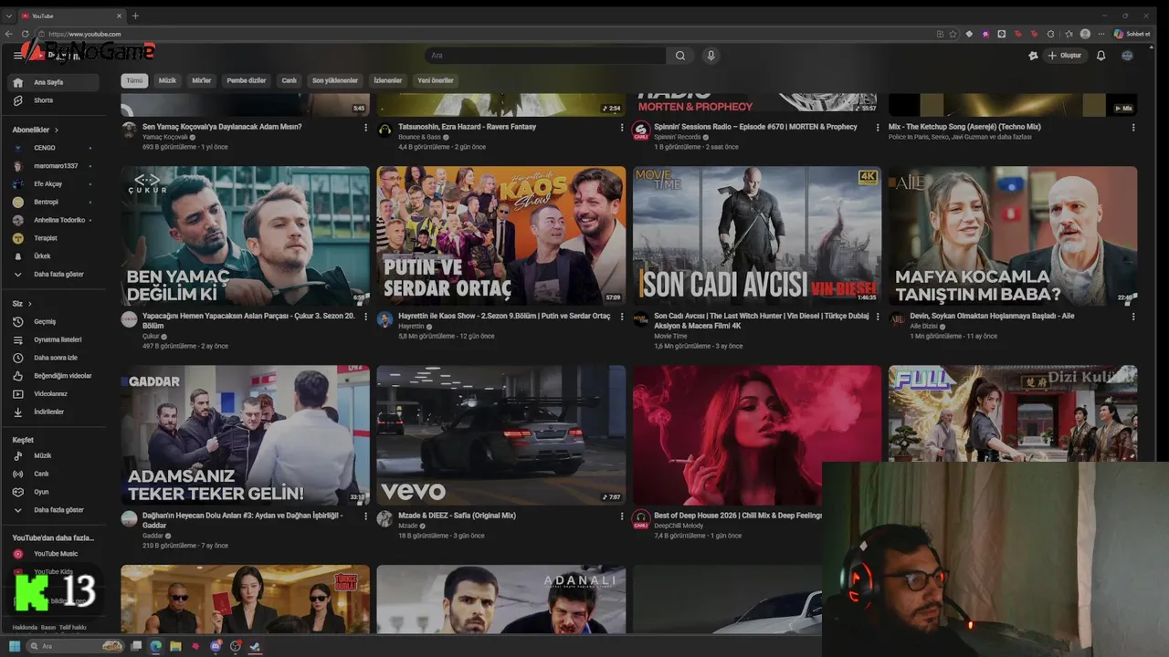Open Shorts from the sidebar
Viewport: 1169px width, 657px height.
tap(54, 100)
